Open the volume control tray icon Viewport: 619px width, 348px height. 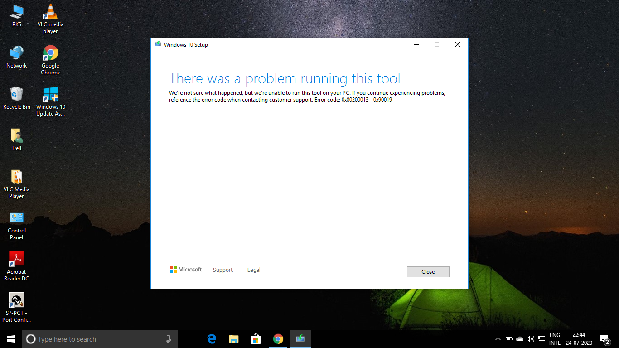531,339
